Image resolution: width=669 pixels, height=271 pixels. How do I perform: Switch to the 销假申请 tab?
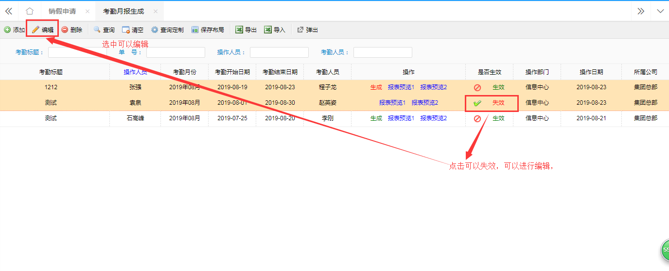pos(62,11)
